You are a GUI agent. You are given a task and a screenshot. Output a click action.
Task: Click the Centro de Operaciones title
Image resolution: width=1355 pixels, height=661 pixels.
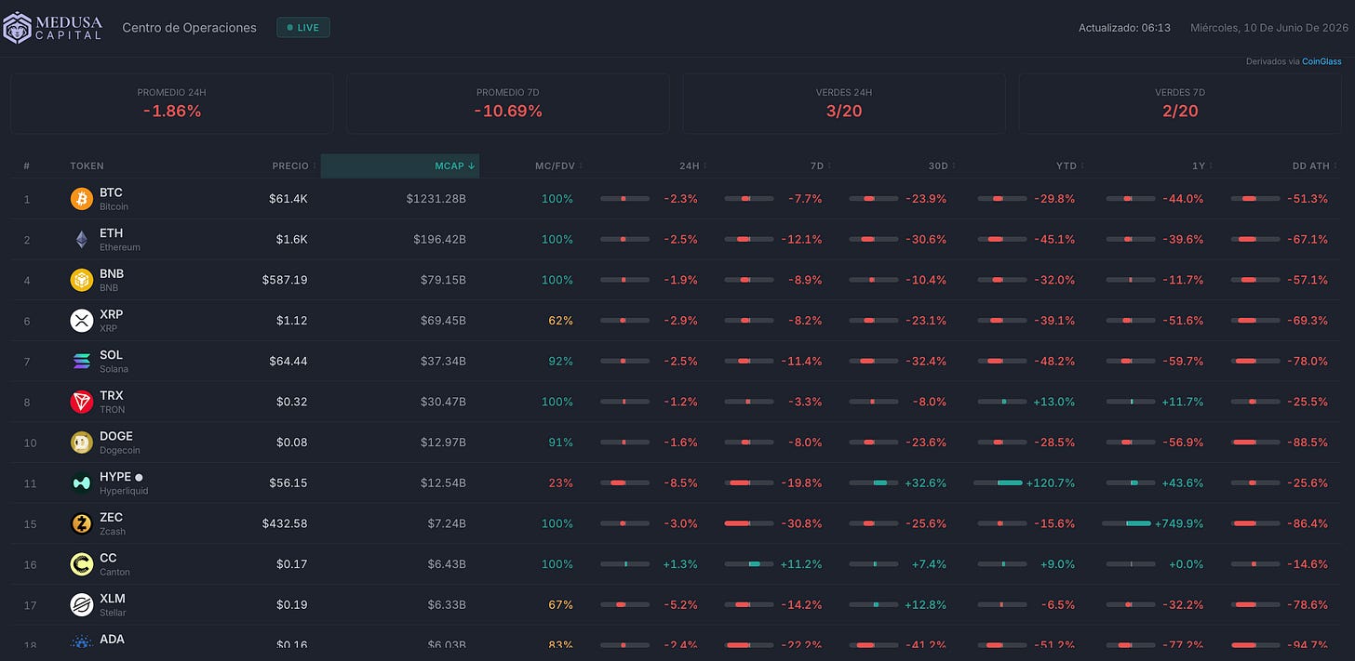click(x=190, y=28)
